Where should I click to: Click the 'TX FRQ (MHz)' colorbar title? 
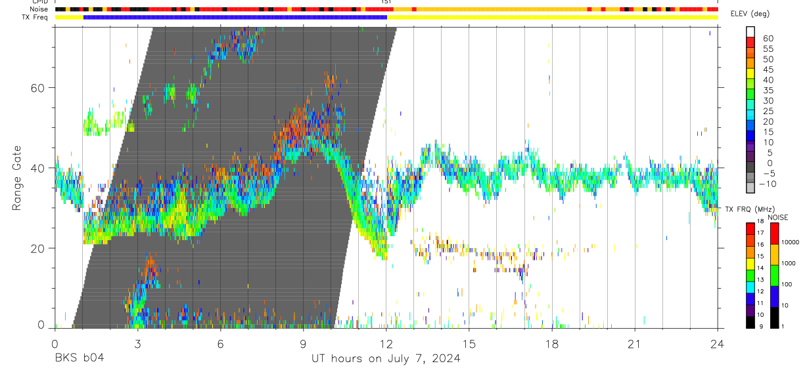tap(750, 209)
